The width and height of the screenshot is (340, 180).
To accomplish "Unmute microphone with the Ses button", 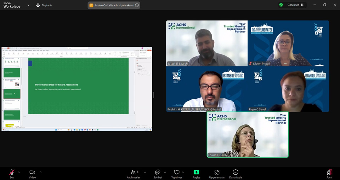I will (12, 172).
